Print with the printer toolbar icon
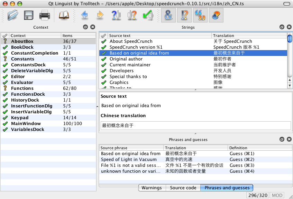The width and height of the screenshot is (293, 199). [45, 15]
